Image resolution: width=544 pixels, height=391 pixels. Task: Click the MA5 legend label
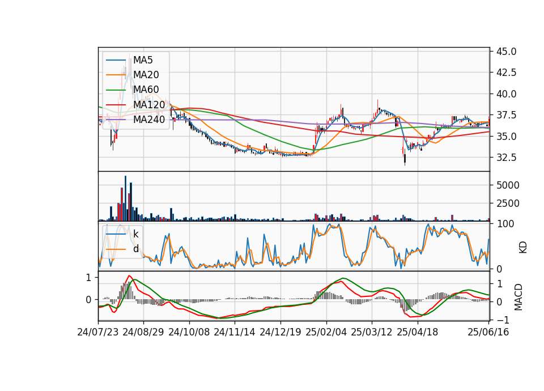[x=143, y=60]
